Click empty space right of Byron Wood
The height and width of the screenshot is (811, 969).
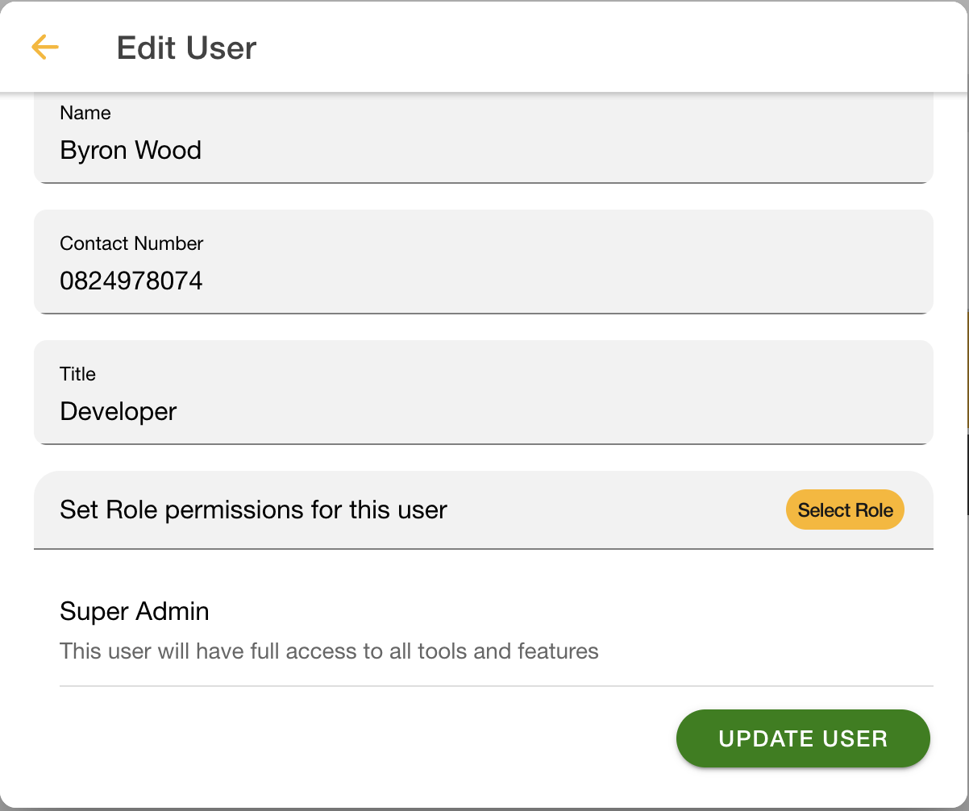(x=564, y=151)
